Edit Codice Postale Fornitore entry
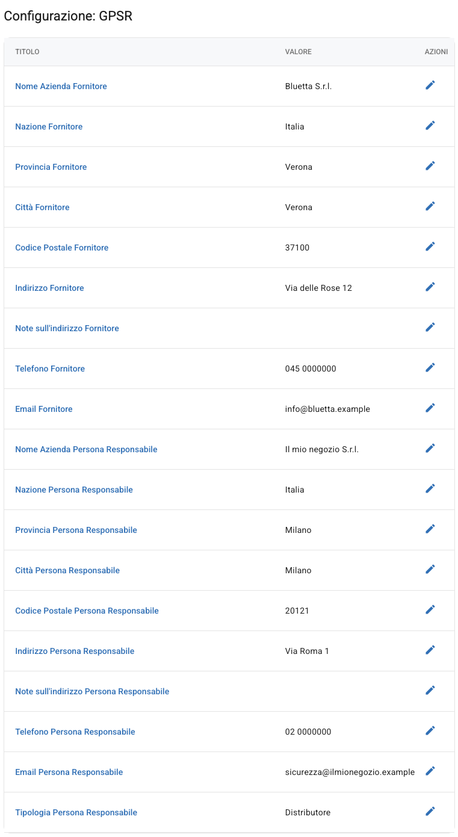The image size is (458, 837). (430, 247)
